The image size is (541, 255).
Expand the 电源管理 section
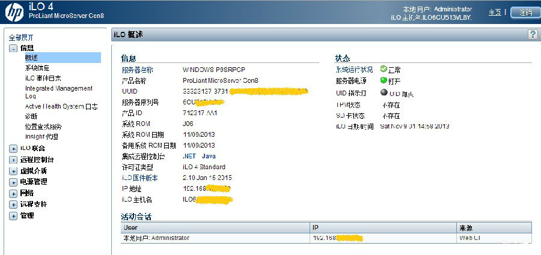[13, 182]
